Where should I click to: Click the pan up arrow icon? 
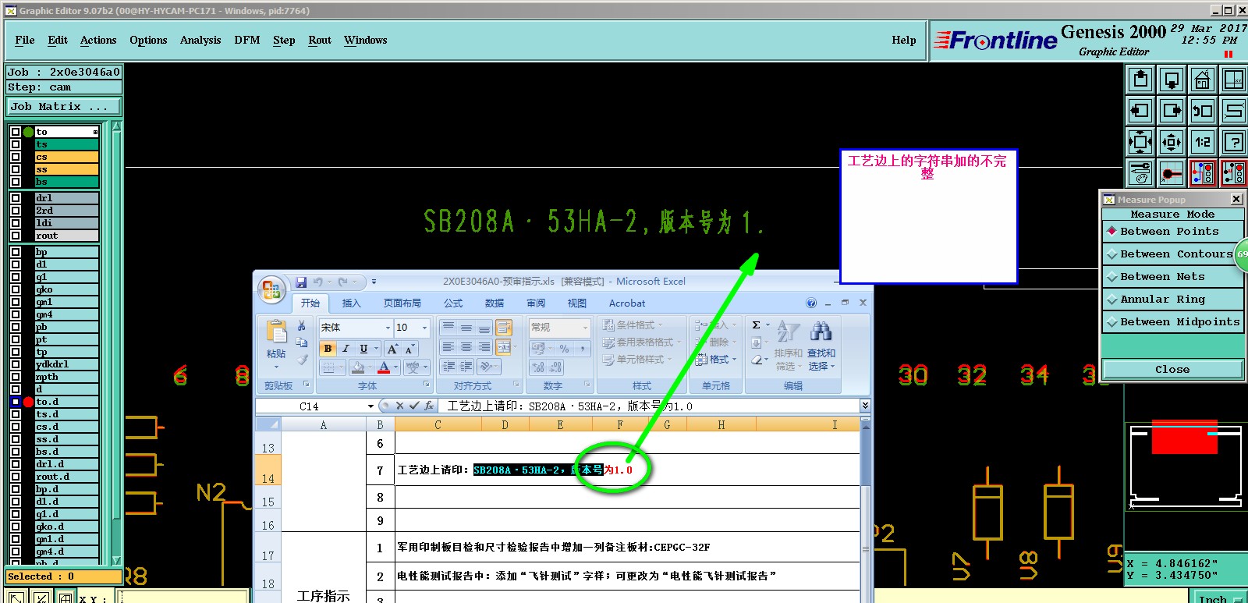pyautogui.click(x=1140, y=80)
